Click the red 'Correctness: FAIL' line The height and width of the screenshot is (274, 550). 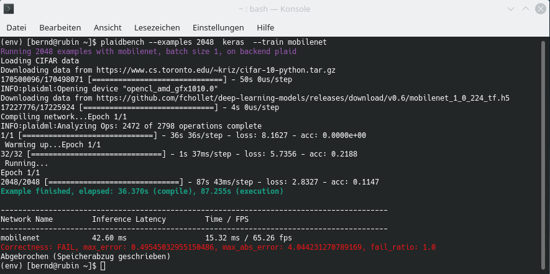click(x=218, y=247)
